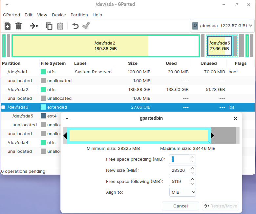Image resolution: width=256 pixels, height=214 pixels.
Task: Click the New partition toolbar icon
Action: click(8, 26)
